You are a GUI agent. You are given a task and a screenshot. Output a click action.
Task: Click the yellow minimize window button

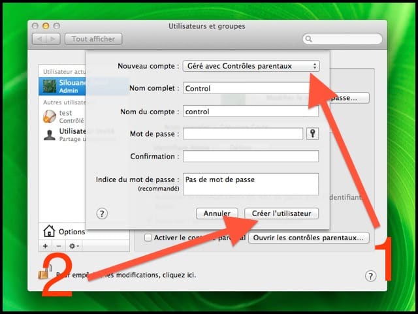pos(46,26)
